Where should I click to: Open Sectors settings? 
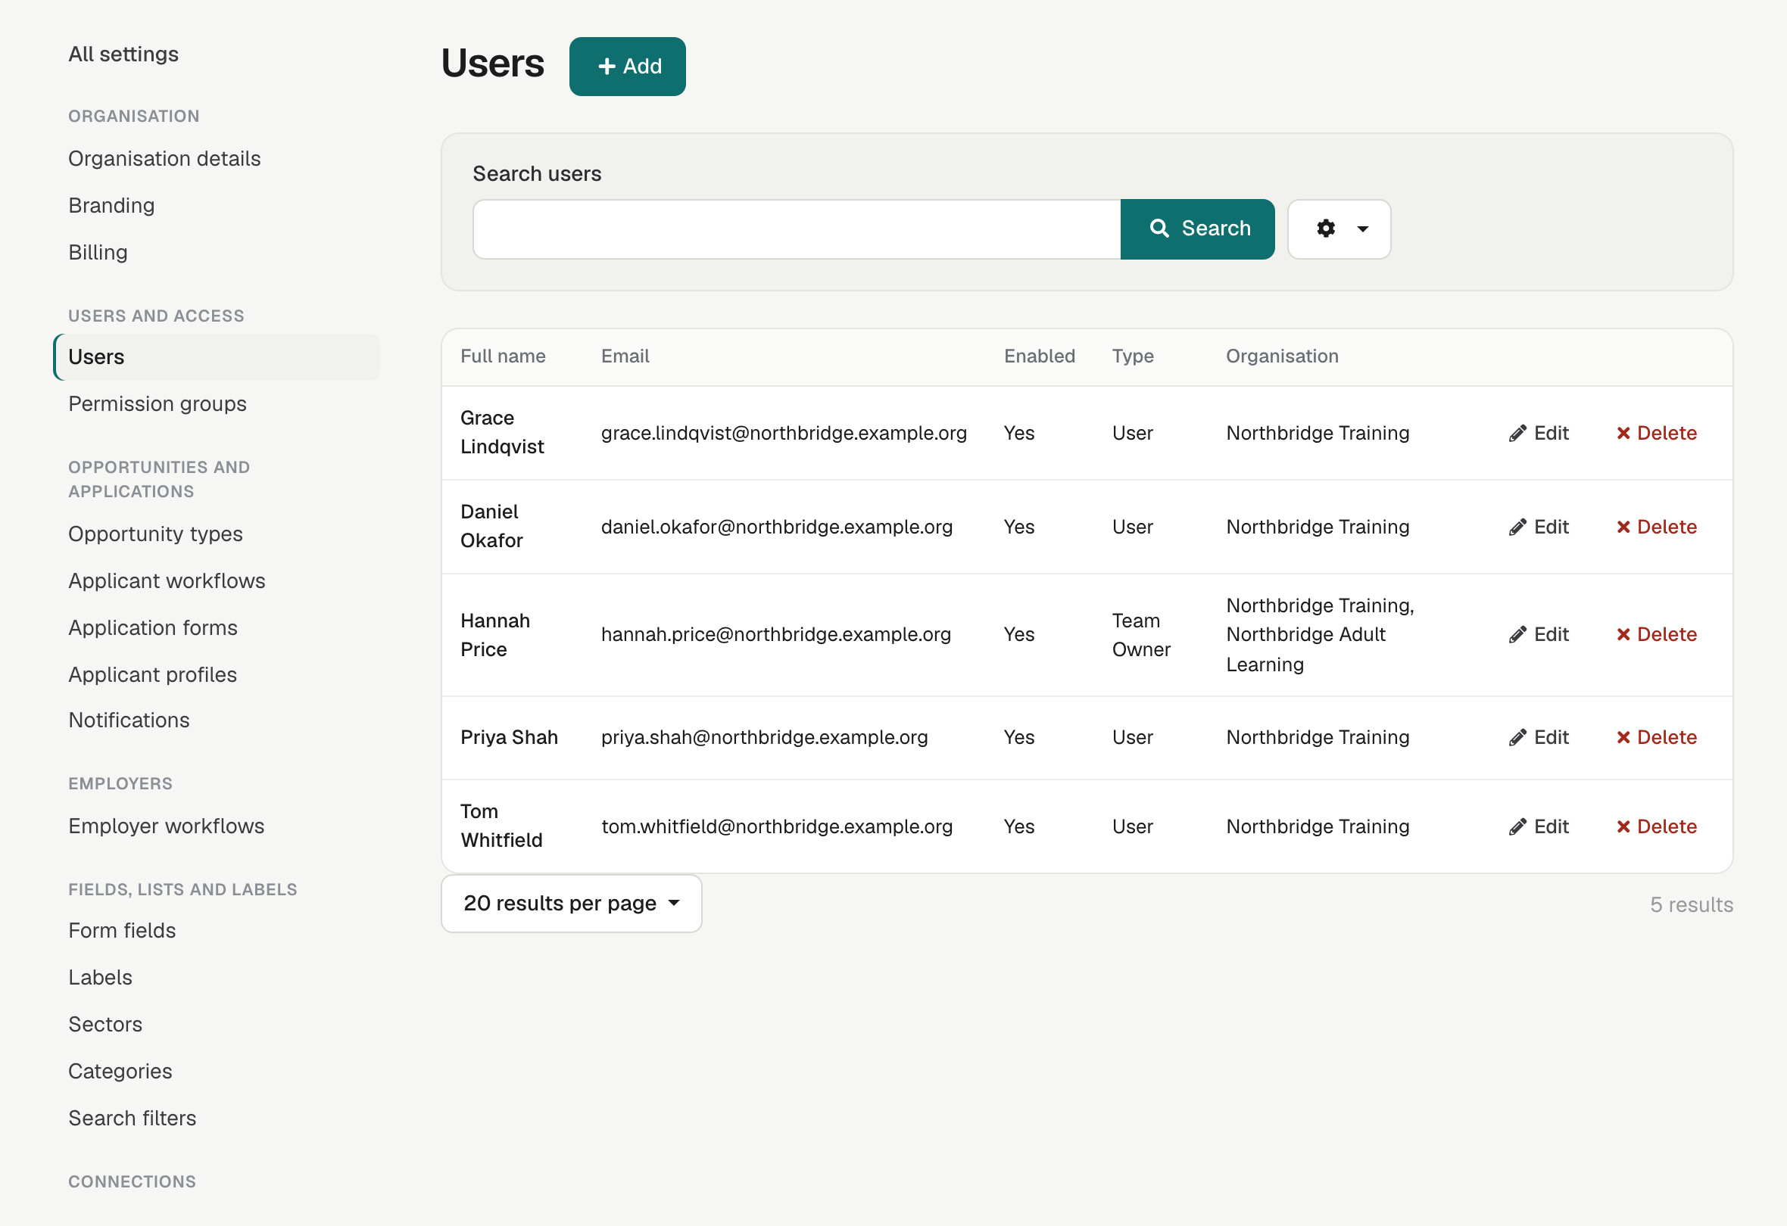105,1025
